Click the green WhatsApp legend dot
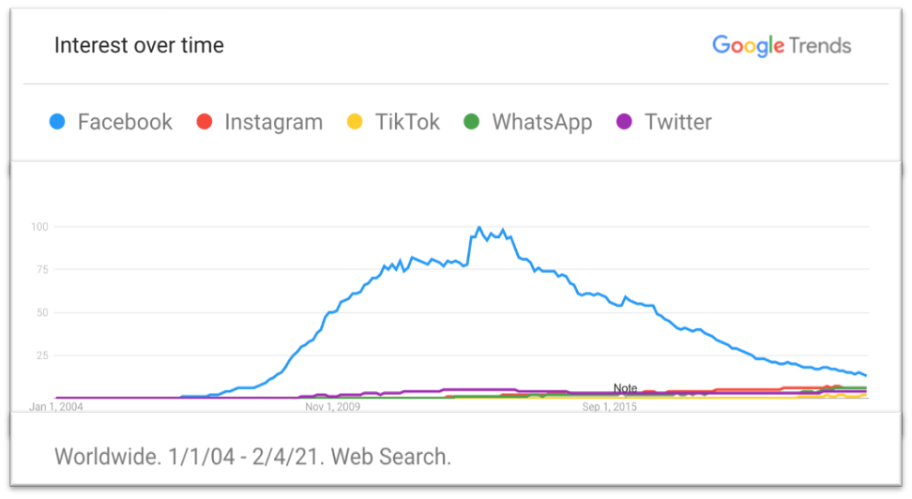 pyautogui.click(x=472, y=122)
